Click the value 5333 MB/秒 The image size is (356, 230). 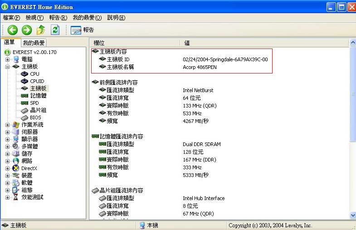point(196,175)
